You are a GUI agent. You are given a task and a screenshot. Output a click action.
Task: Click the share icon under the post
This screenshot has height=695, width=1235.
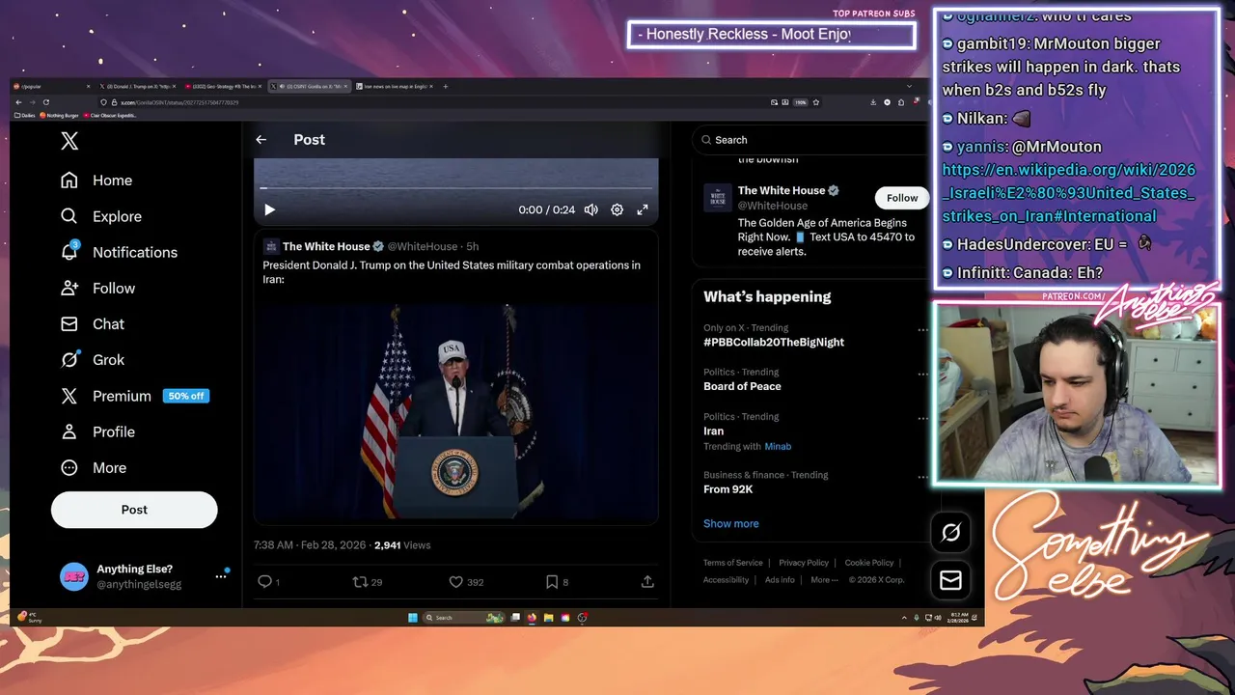pyautogui.click(x=647, y=582)
